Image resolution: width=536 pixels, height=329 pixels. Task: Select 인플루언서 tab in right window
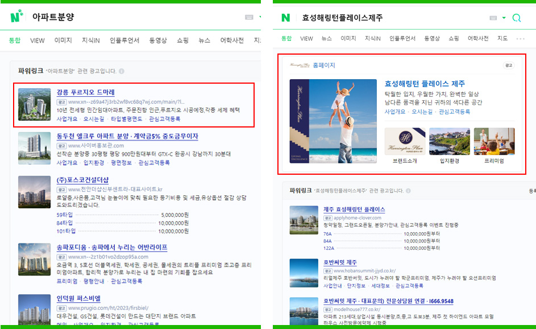[x=402, y=38]
